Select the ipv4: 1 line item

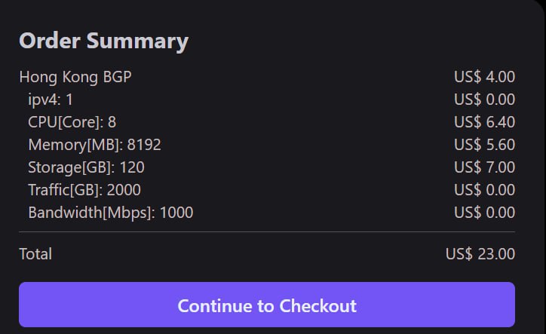(x=51, y=99)
